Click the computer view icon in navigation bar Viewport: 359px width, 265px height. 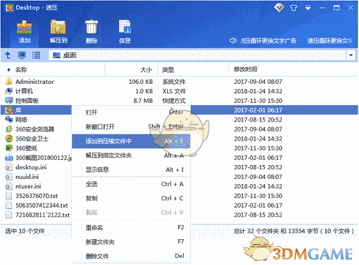(22, 55)
